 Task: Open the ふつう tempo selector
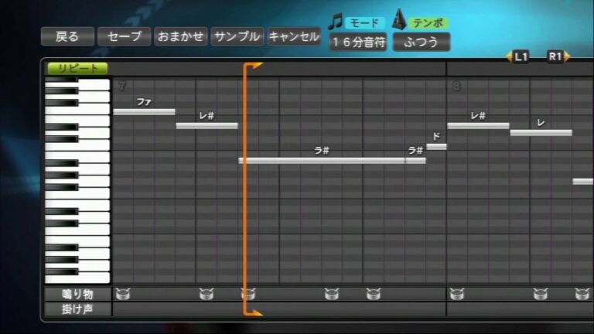[421, 43]
